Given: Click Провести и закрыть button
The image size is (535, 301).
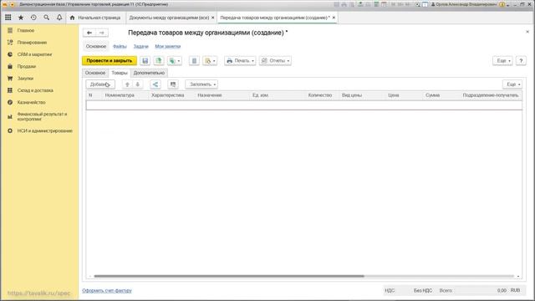Looking at the screenshot, I should [110, 61].
